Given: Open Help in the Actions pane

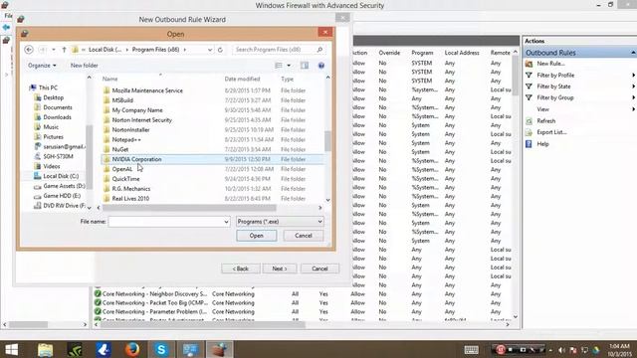Looking at the screenshot, I should [542, 144].
